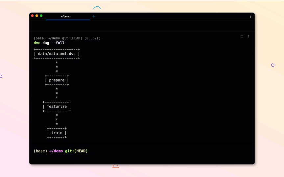Click the 'train' stage node
The image size is (284, 177).
[x=57, y=133]
